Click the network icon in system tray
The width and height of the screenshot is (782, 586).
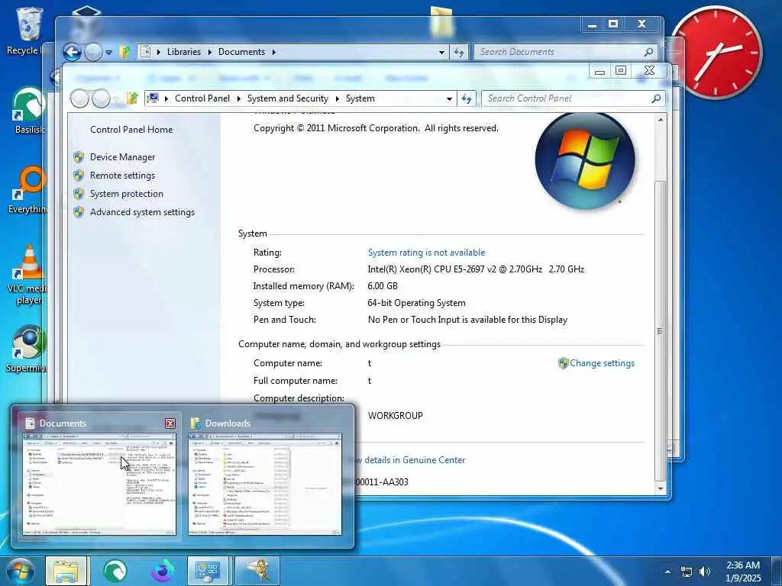pos(687,572)
